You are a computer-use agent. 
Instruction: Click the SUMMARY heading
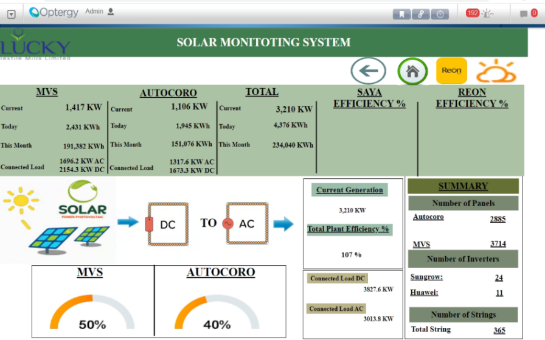463,186
